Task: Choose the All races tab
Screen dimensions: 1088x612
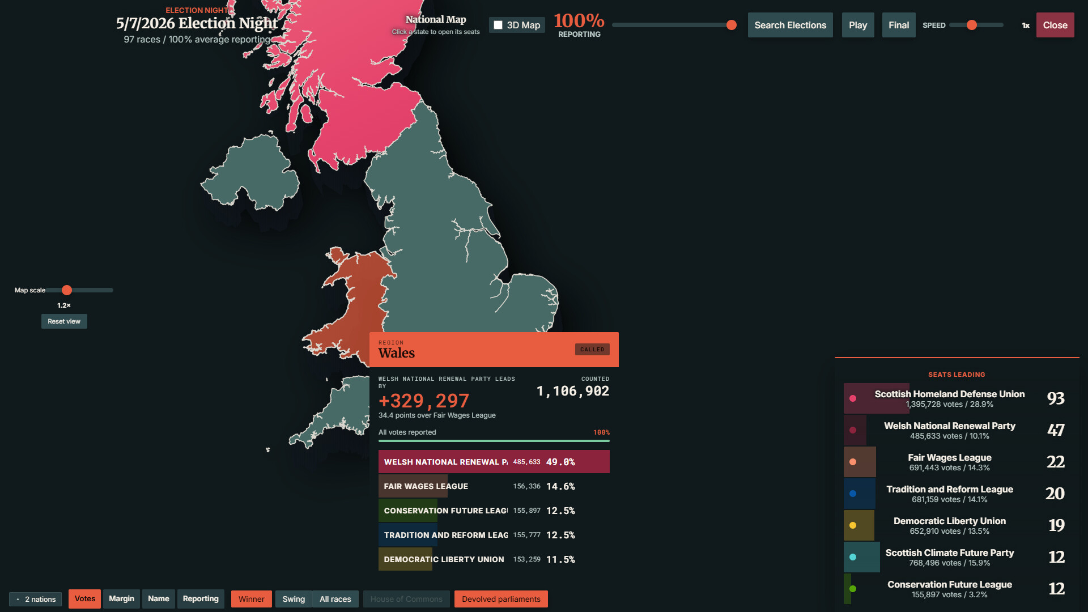Action: (x=335, y=599)
